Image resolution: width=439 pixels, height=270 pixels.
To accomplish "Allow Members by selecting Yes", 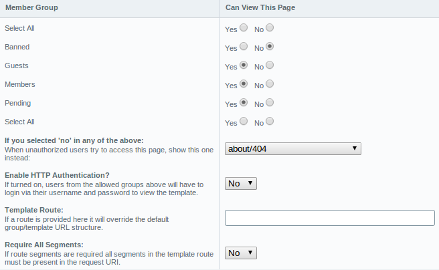I will (x=244, y=84).
